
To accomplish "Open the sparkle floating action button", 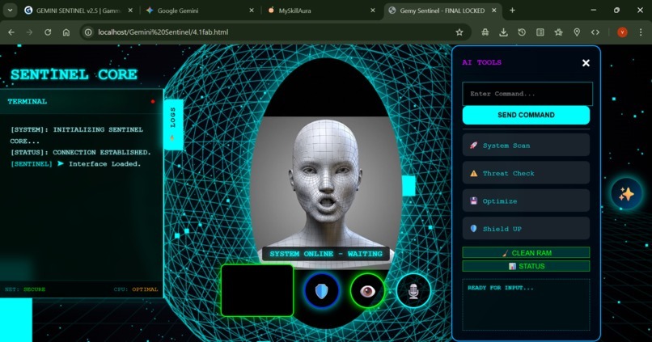I will [x=626, y=194].
